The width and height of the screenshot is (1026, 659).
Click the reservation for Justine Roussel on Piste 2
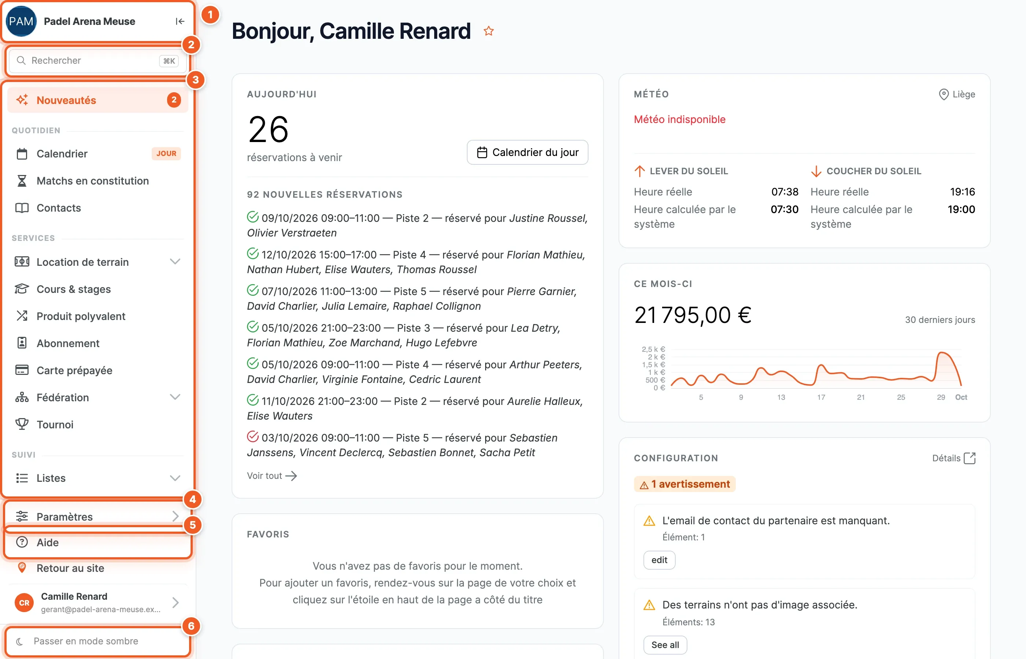point(417,226)
